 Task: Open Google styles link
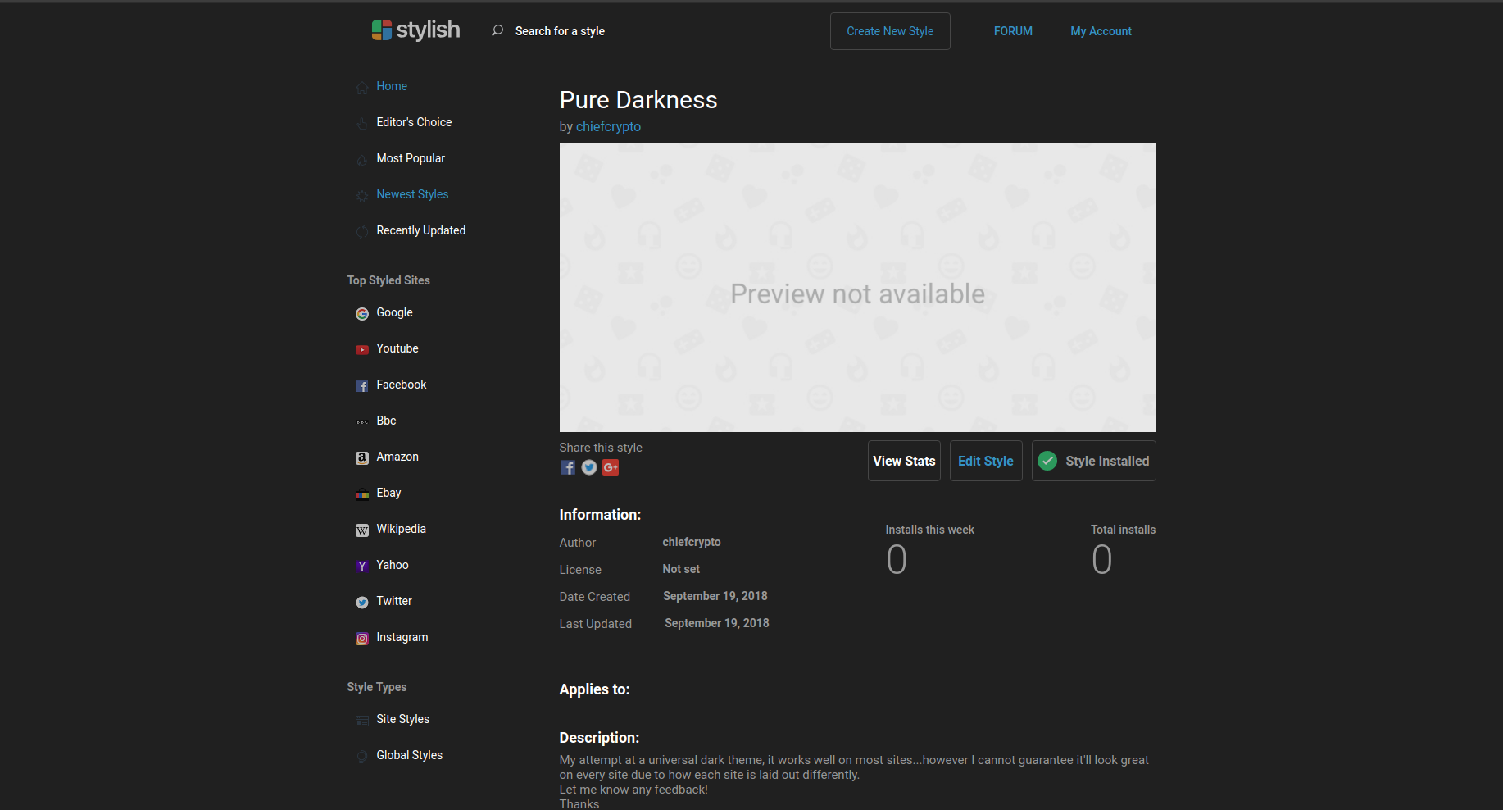(x=394, y=312)
